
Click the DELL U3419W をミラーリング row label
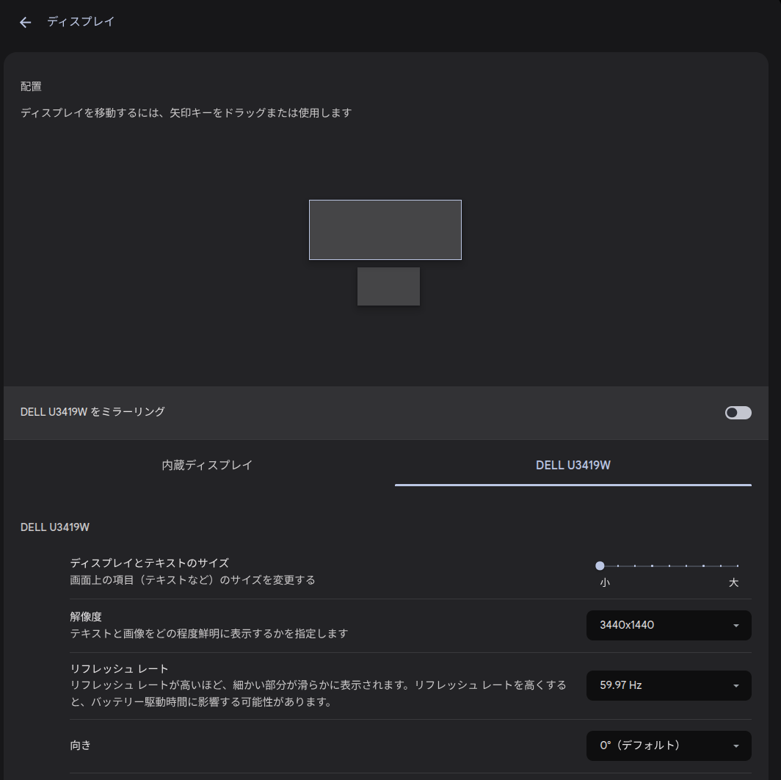pyautogui.click(x=92, y=412)
